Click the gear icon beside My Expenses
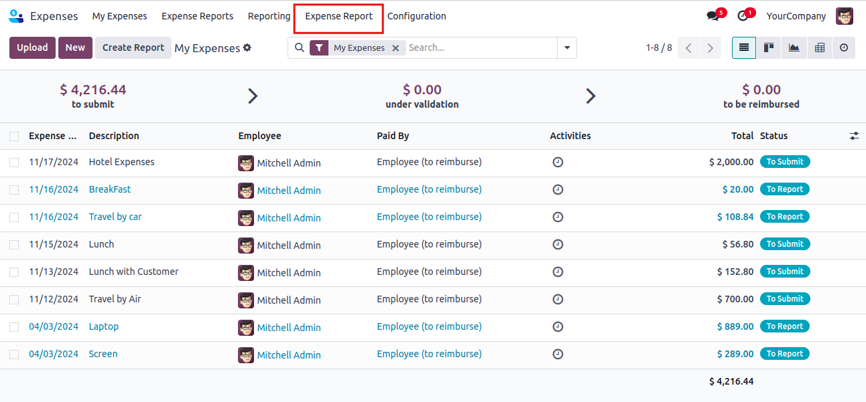The height and width of the screenshot is (402, 866). click(x=247, y=47)
